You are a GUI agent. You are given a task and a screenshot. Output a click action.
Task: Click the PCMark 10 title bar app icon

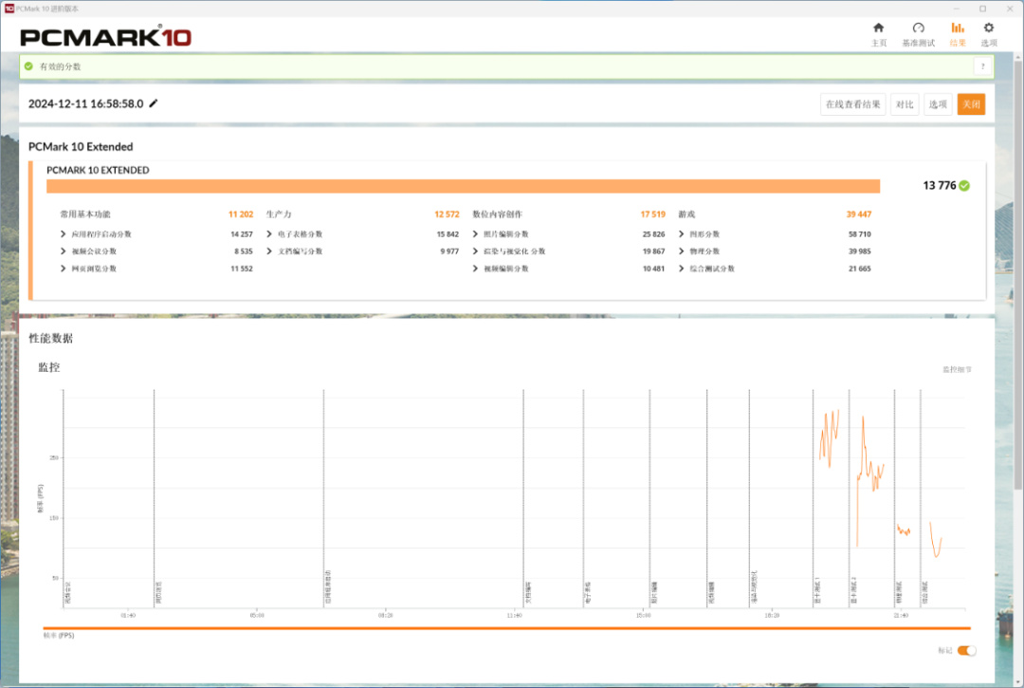[x=9, y=9]
